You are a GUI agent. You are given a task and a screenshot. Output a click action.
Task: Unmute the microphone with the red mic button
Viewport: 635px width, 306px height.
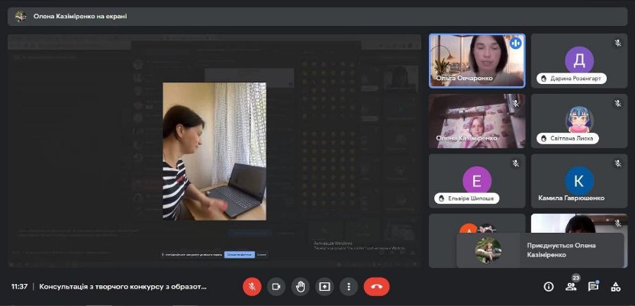click(252, 287)
